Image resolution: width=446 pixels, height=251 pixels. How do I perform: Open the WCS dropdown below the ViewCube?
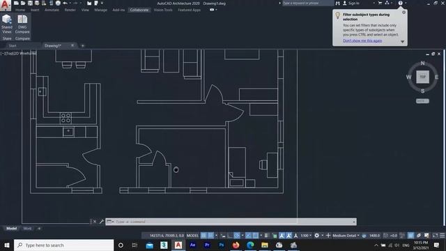pyautogui.click(x=422, y=101)
